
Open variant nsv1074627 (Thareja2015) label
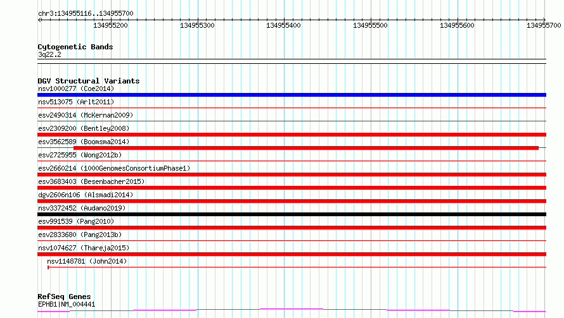coord(84,248)
